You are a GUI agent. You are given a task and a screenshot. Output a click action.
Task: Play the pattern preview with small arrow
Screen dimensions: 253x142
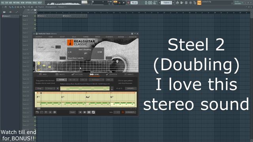(x=58, y=88)
